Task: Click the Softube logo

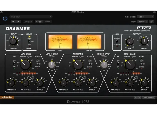Action: pos(7,98)
